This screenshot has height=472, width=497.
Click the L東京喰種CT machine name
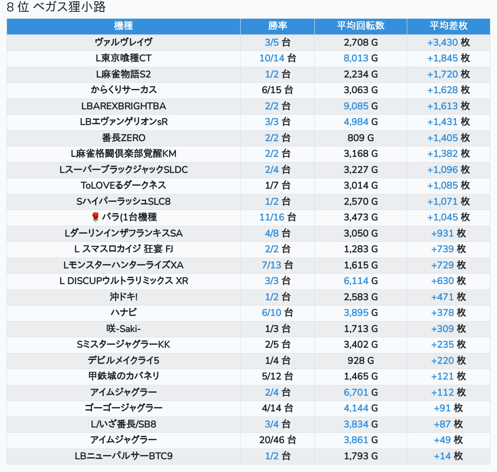pyautogui.click(x=124, y=58)
